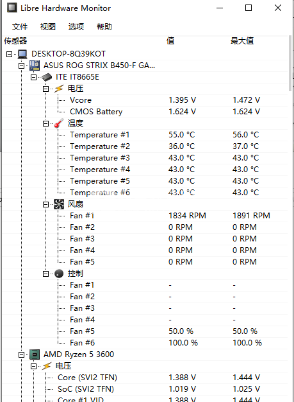This screenshot has height=402, width=294.
Task: Click the DESKTOP-8Q39KOT computer icon
Action: (x=22, y=54)
